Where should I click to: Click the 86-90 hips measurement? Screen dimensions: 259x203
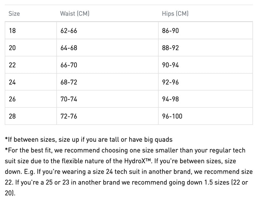pyautogui.click(x=170, y=31)
